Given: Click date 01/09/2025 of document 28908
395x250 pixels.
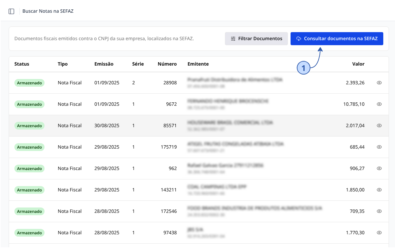Looking at the screenshot, I should 107,83.
